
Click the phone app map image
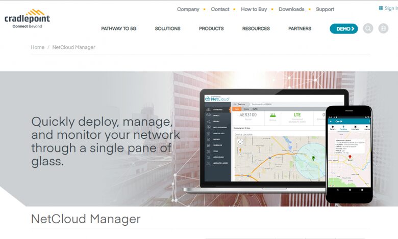[x=349, y=154]
